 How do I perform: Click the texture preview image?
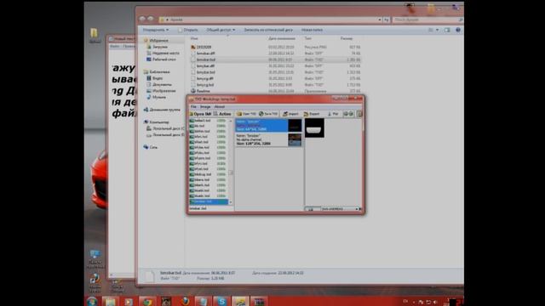coord(314,127)
